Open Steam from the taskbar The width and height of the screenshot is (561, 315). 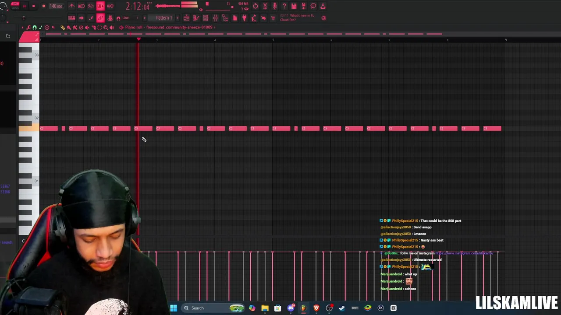pos(342,308)
